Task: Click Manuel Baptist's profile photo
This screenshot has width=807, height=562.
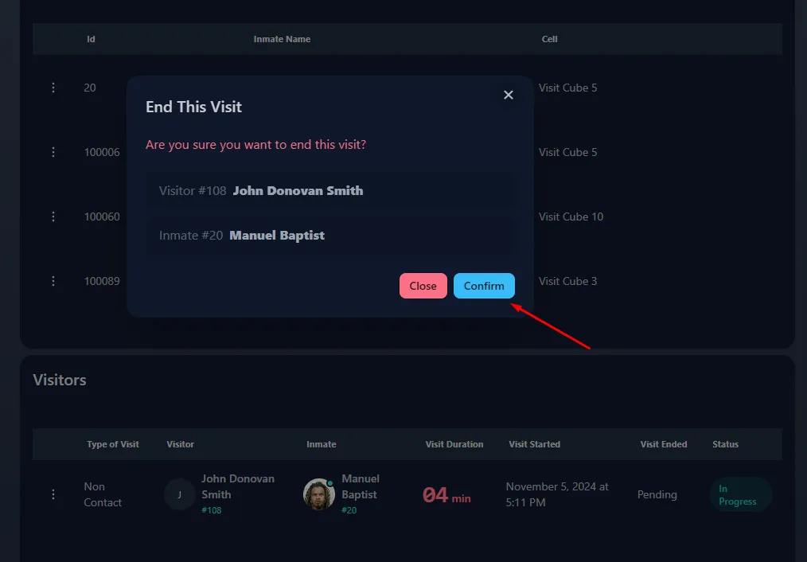Action: [318, 494]
